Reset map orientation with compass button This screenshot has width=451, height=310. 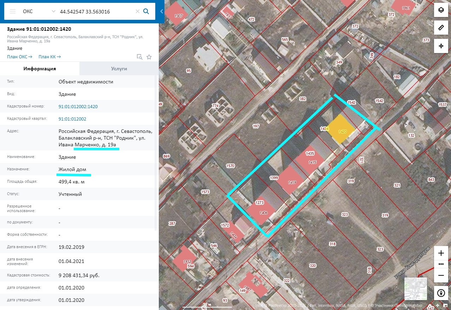pos(441,293)
